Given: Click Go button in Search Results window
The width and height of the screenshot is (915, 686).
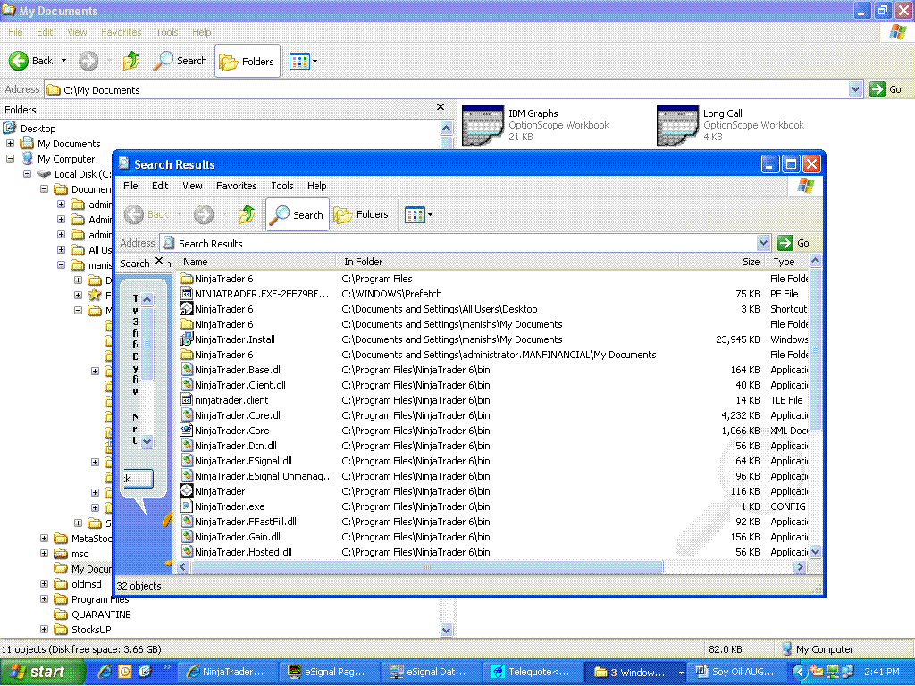Looking at the screenshot, I should (794, 243).
